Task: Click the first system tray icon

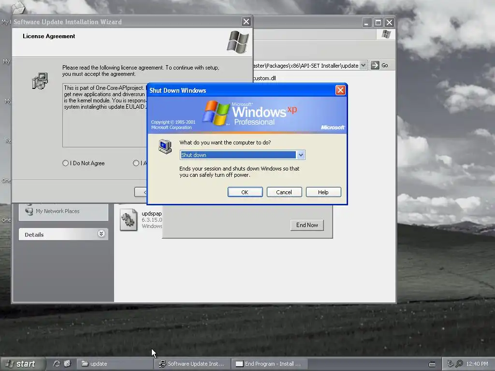Action: 450,364
